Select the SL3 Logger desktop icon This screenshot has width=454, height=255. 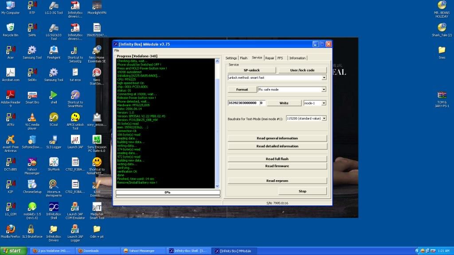click(54, 142)
